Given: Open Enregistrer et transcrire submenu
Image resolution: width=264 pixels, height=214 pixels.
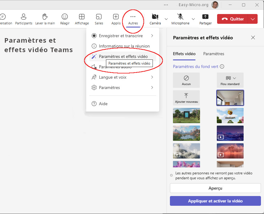Looking at the screenshot, I should 123,36.
